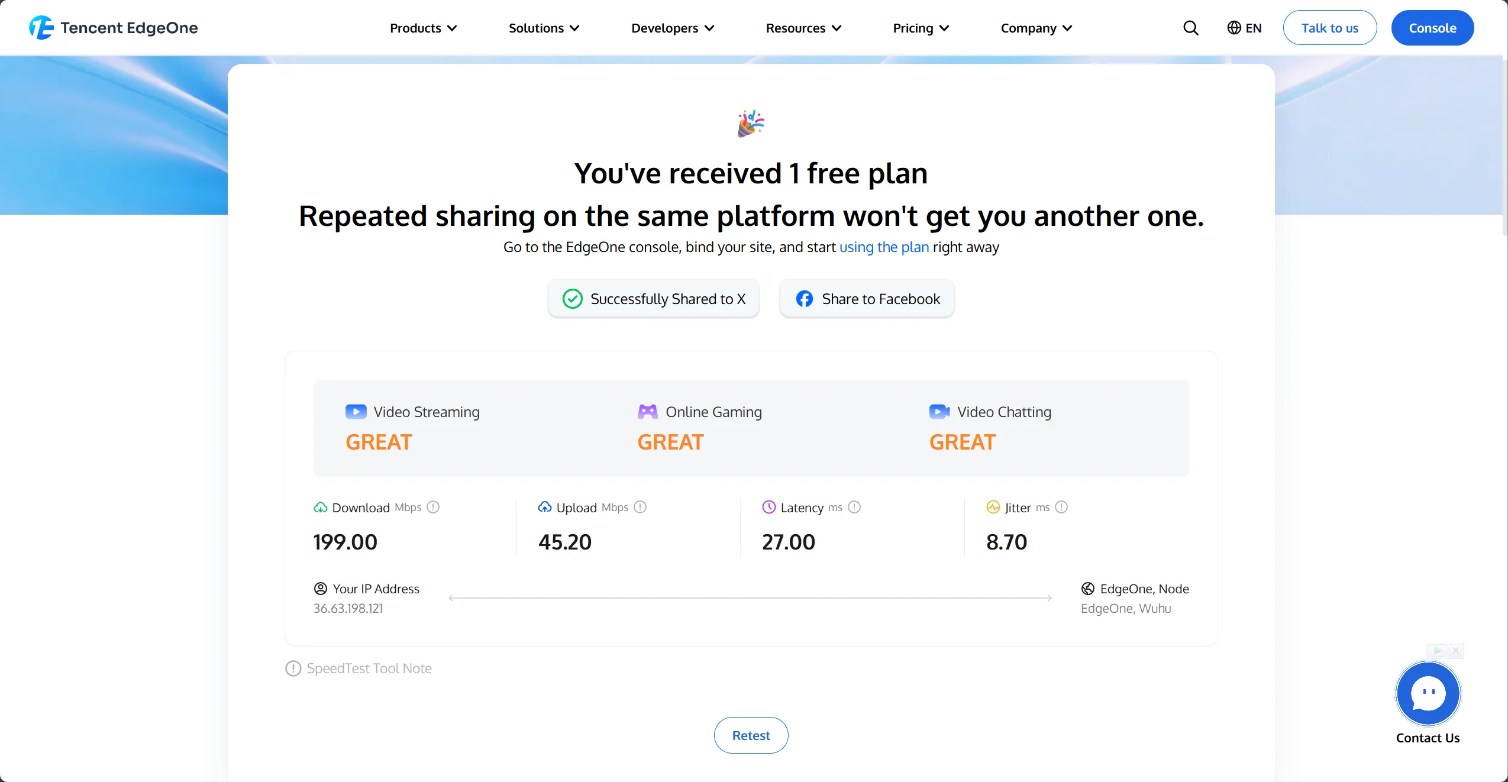Open the Developers dropdown

(x=673, y=28)
